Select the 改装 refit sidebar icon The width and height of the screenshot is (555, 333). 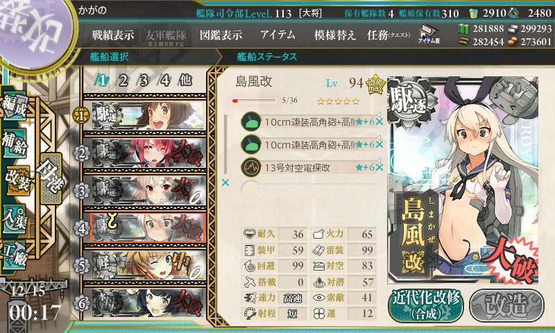click(x=17, y=180)
